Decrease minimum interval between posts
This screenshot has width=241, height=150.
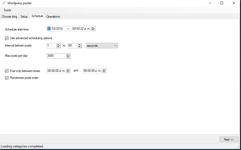click(x=58, y=47)
